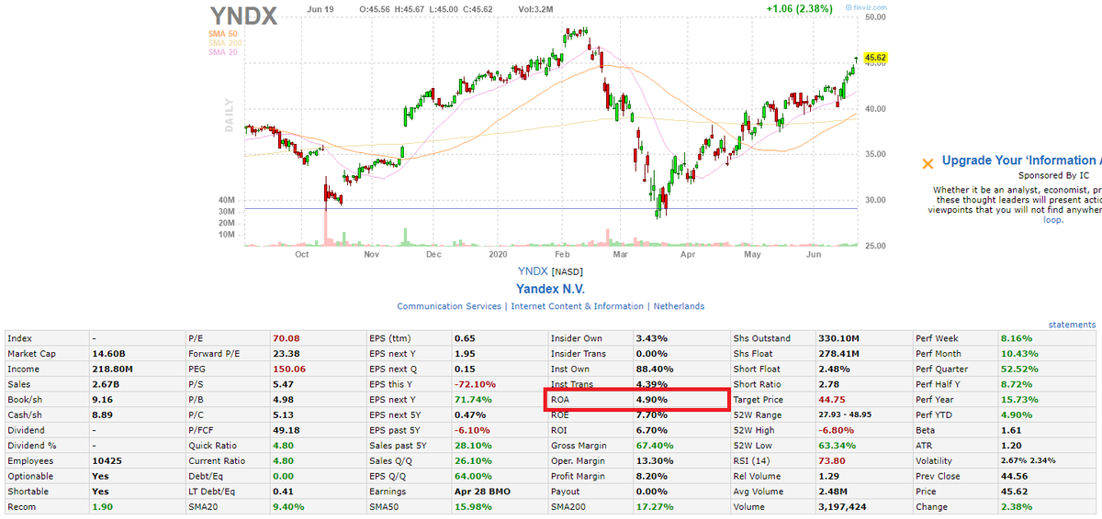Select the EPS next Y value 71.74%

pos(473,400)
